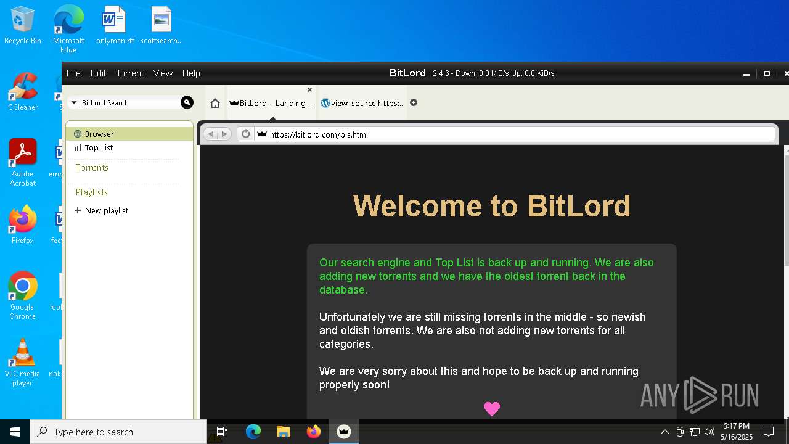
Task: Open the network tray icon
Action: point(695,432)
